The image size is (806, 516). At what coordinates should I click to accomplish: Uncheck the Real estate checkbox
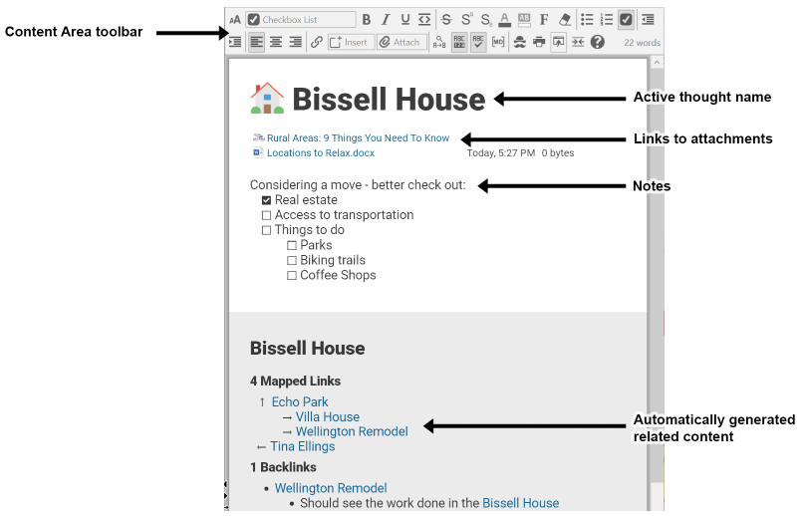266,200
